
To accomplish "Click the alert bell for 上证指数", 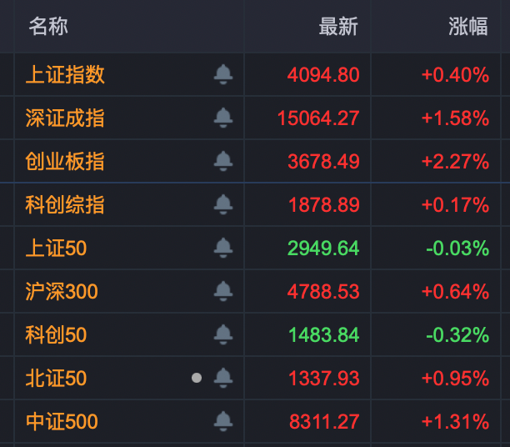I will (222, 75).
